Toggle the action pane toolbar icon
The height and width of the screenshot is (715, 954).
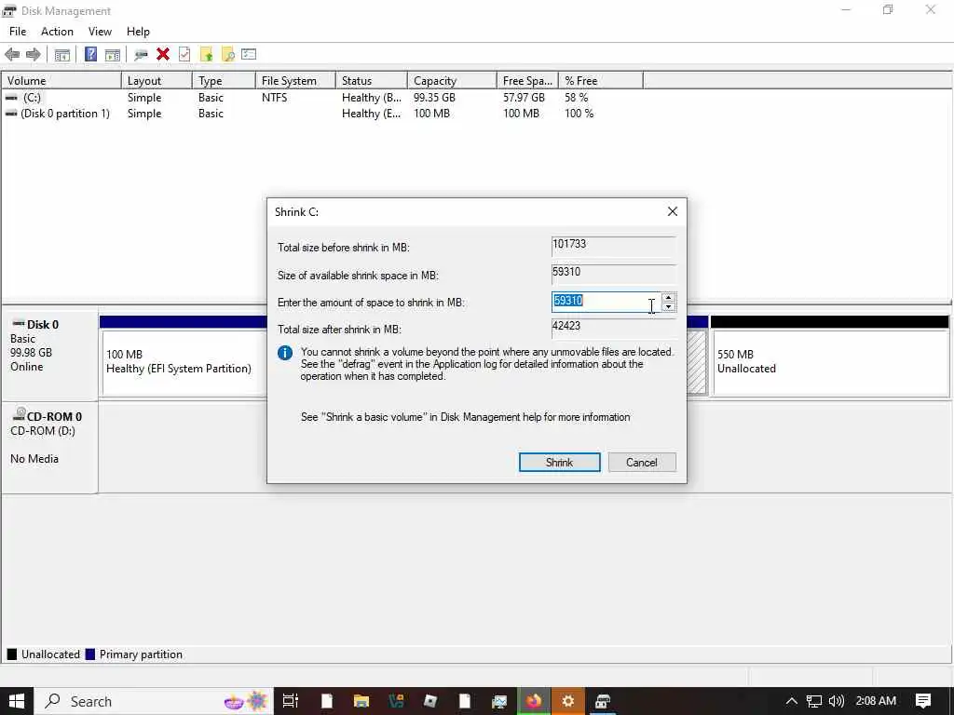pos(113,55)
